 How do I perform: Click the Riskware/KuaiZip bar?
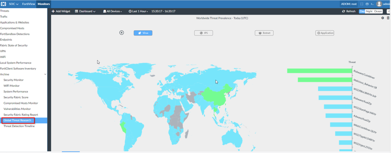click(x=335, y=98)
